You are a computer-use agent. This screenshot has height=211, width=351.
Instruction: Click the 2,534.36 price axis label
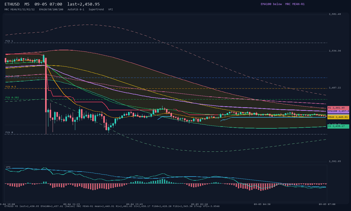click(x=335, y=51)
